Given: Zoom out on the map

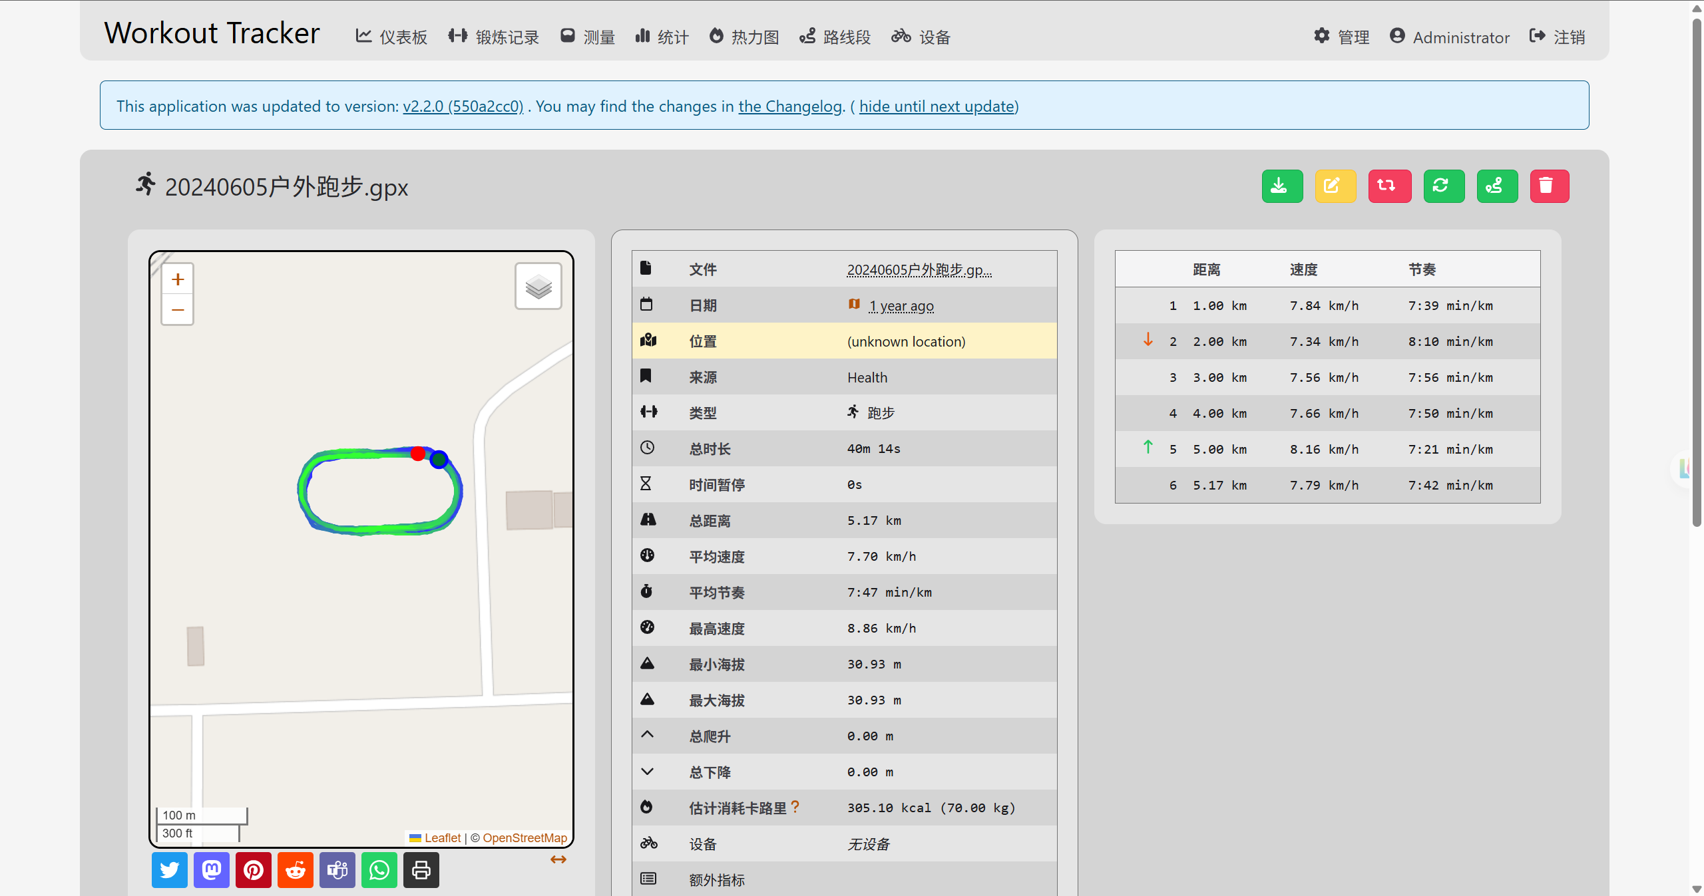Looking at the screenshot, I should pyautogui.click(x=178, y=309).
